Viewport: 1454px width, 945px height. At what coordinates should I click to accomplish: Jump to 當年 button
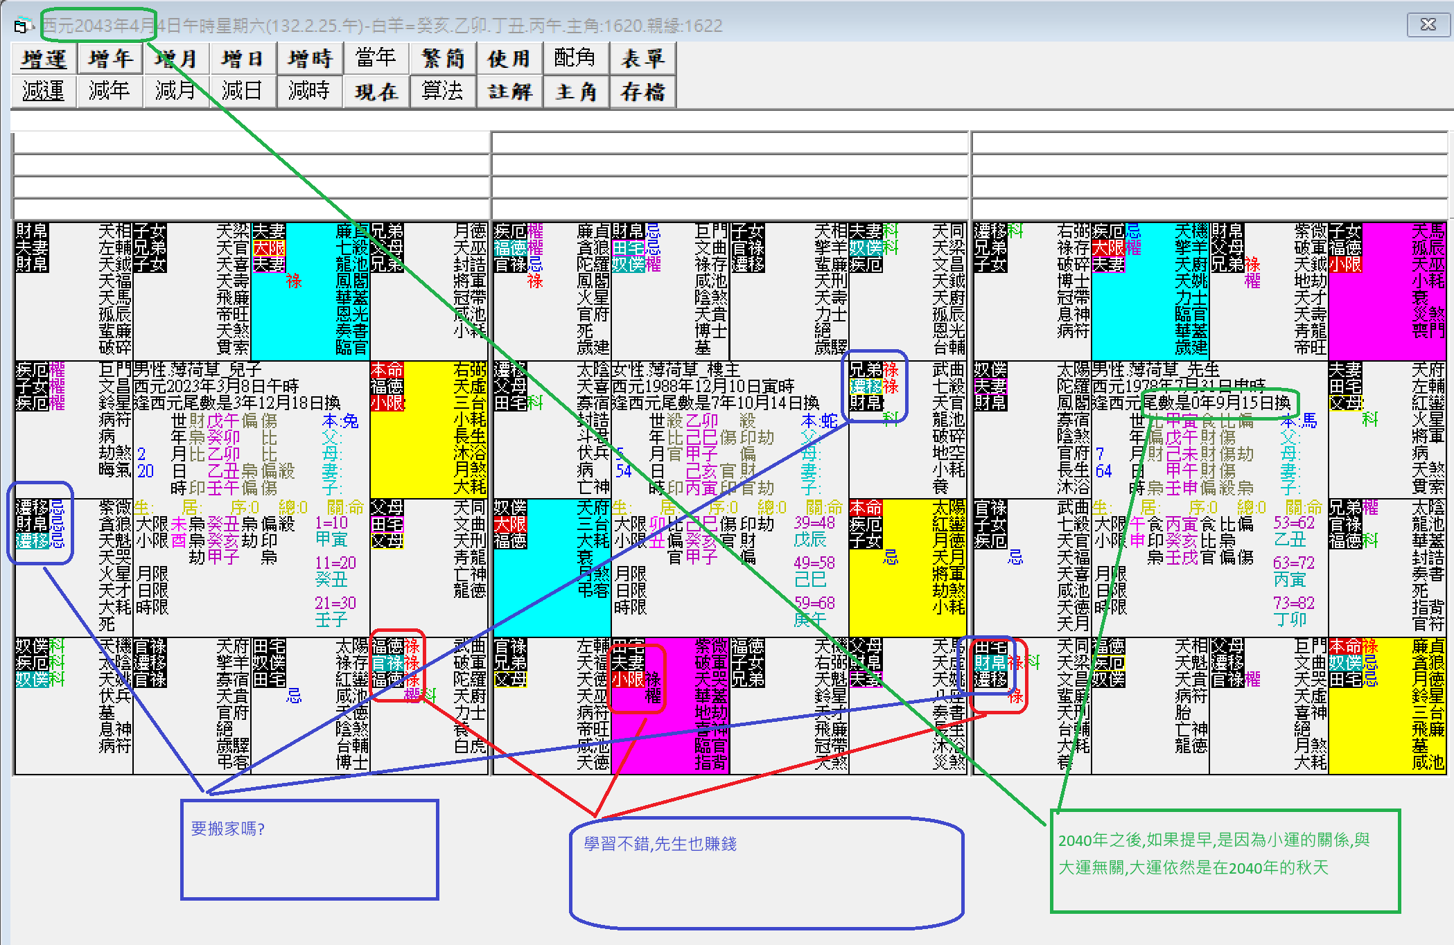pyautogui.click(x=376, y=59)
